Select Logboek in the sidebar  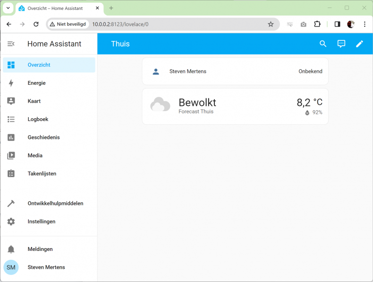pyautogui.click(x=49, y=119)
